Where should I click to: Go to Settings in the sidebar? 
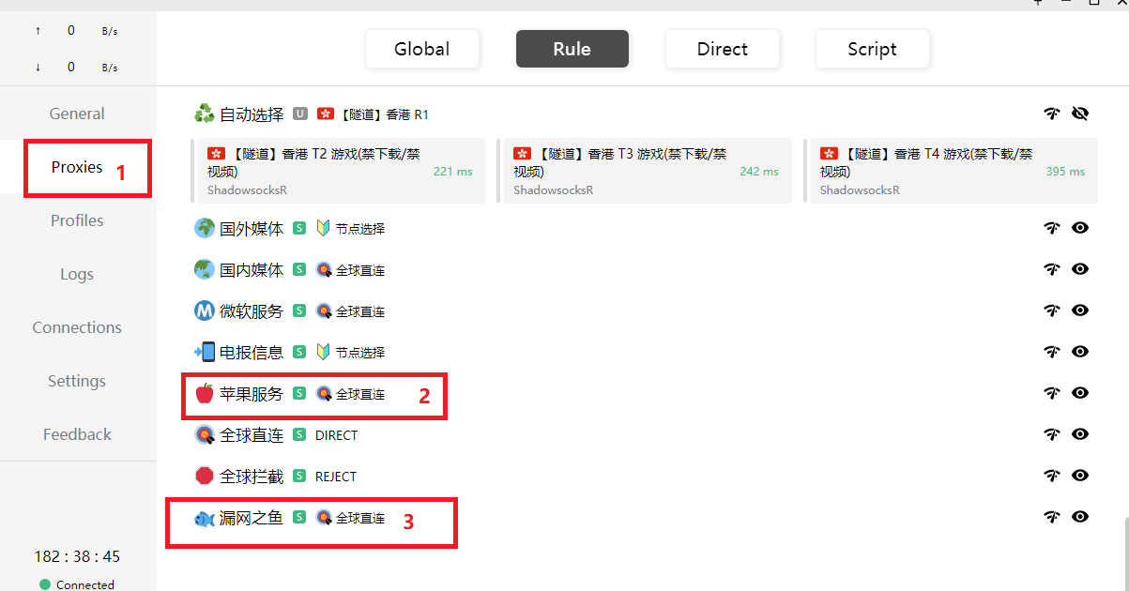pos(77,381)
